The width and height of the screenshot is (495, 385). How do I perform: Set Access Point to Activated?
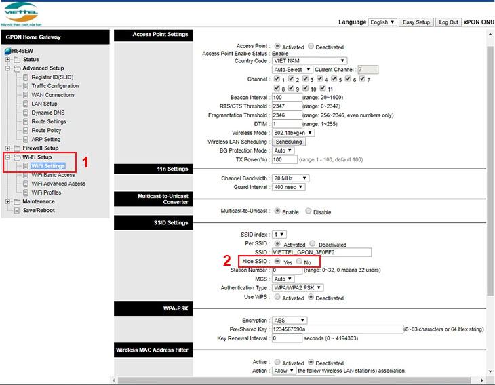point(277,46)
